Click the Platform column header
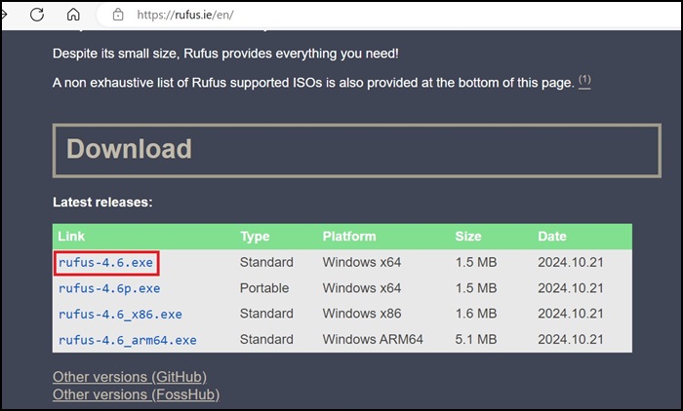The height and width of the screenshot is (411, 683). click(x=349, y=237)
